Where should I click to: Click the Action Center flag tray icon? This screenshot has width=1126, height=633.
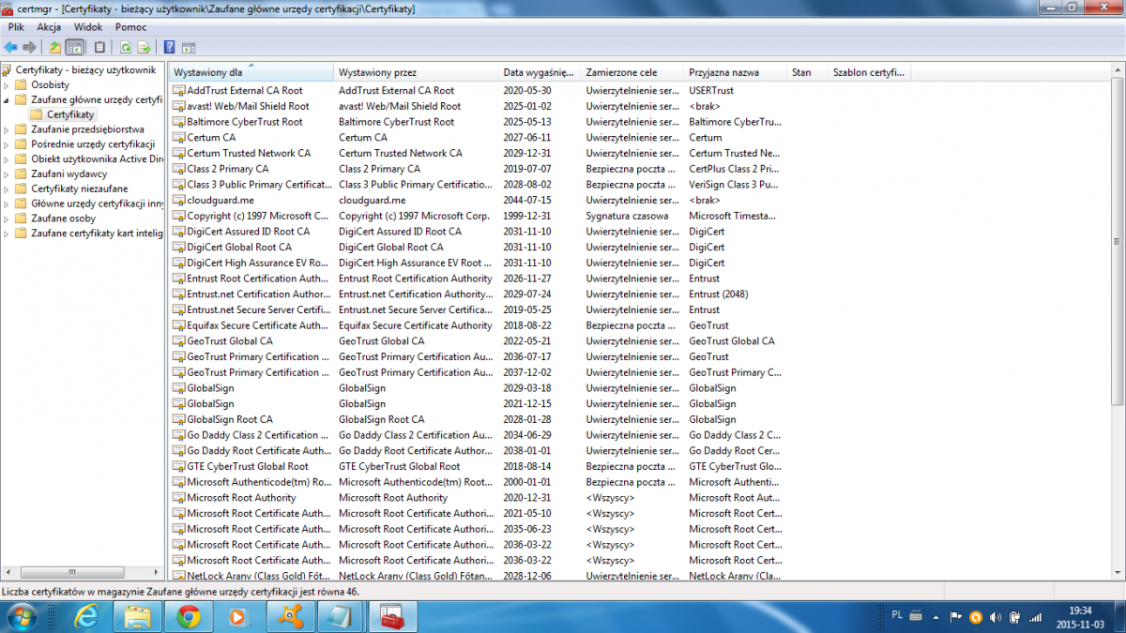(x=956, y=616)
